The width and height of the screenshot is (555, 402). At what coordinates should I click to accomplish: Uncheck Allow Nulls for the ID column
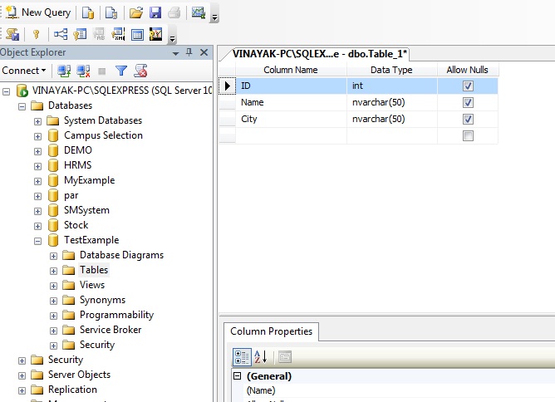[468, 86]
